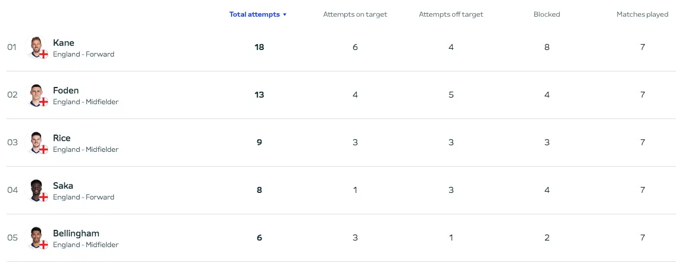The image size is (676, 262).
Task: Click Kane's total attempts value 18
Action: 259,47
